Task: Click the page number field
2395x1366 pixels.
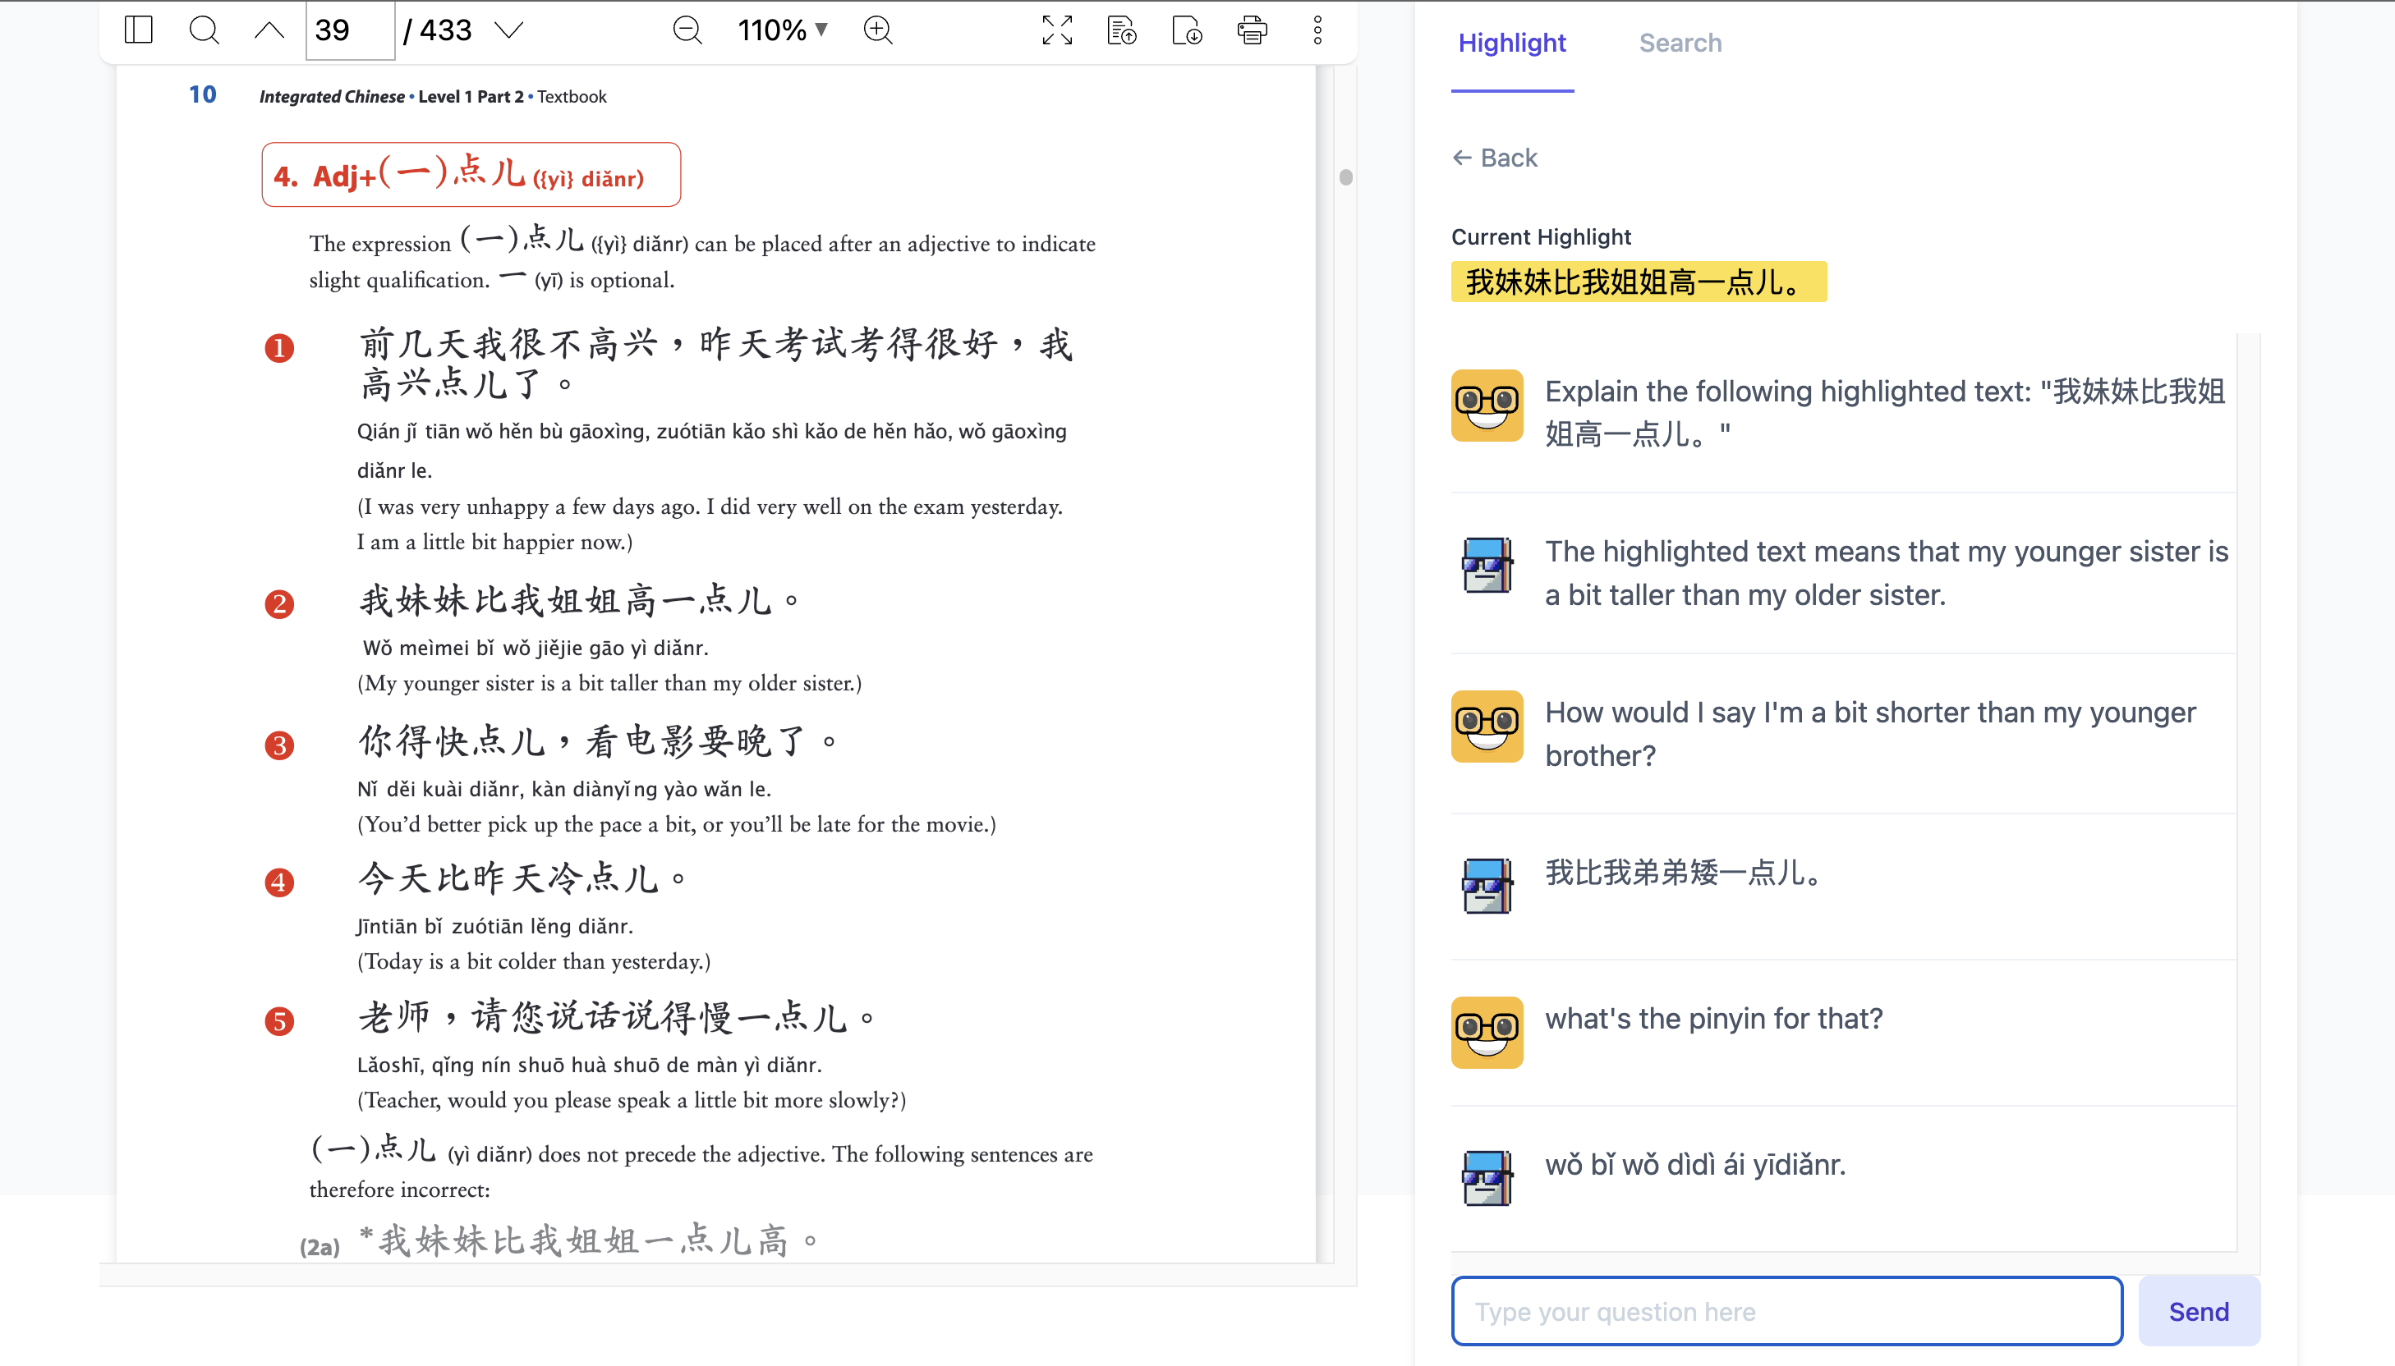Action: coord(349,30)
